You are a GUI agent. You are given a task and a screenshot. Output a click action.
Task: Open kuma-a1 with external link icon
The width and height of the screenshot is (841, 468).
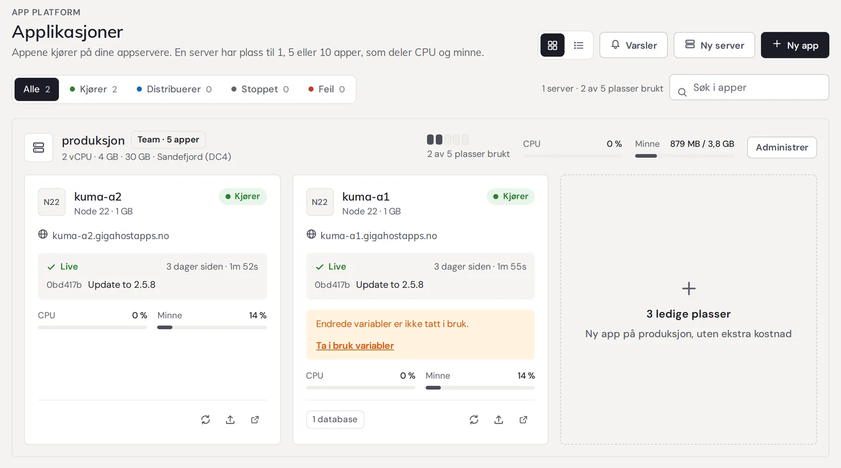tap(524, 420)
